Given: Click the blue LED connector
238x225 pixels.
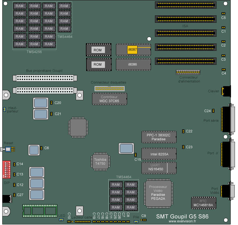Looking at the screenshot, I should [x=61, y=220].
